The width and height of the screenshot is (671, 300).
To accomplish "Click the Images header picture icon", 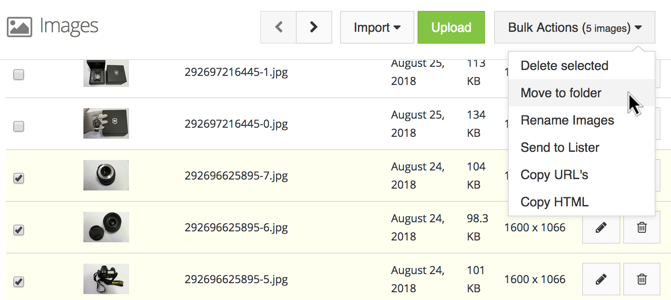I will pyautogui.click(x=19, y=27).
